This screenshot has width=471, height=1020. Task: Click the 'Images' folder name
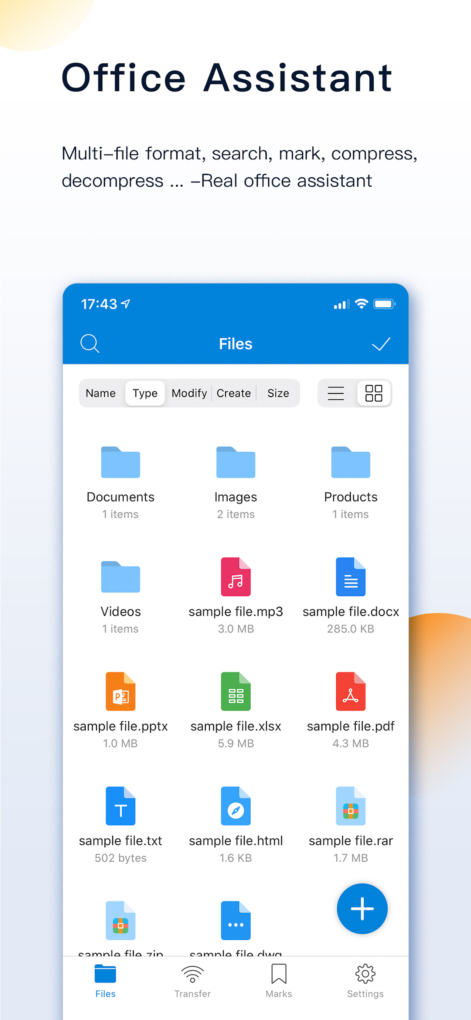click(x=235, y=497)
